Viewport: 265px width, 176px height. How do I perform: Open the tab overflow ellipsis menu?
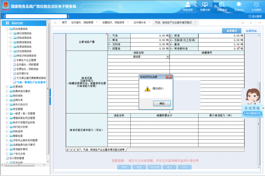tap(259, 22)
